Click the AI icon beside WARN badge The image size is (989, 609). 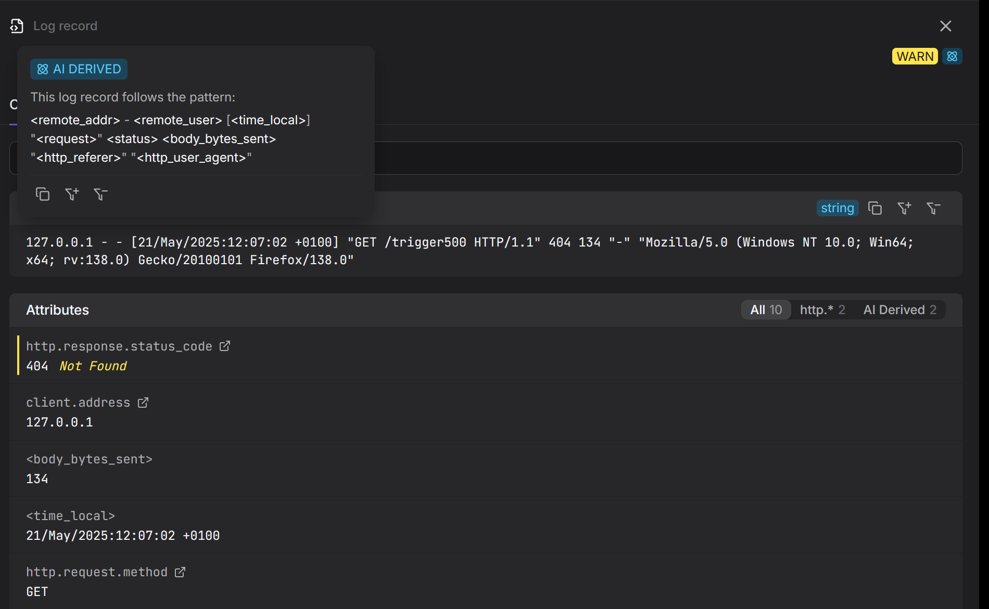pyautogui.click(x=952, y=56)
